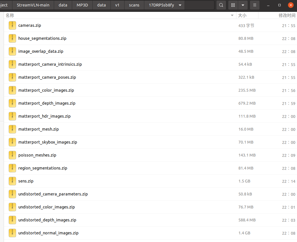Image resolution: width=297 pixels, height=242 pixels.
Task: Switch to grid view with the view icon
Action: tap(233, 5)
